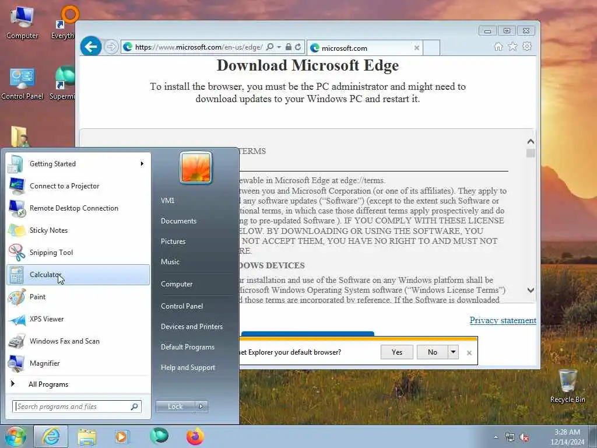Click the Lock button

175,407
